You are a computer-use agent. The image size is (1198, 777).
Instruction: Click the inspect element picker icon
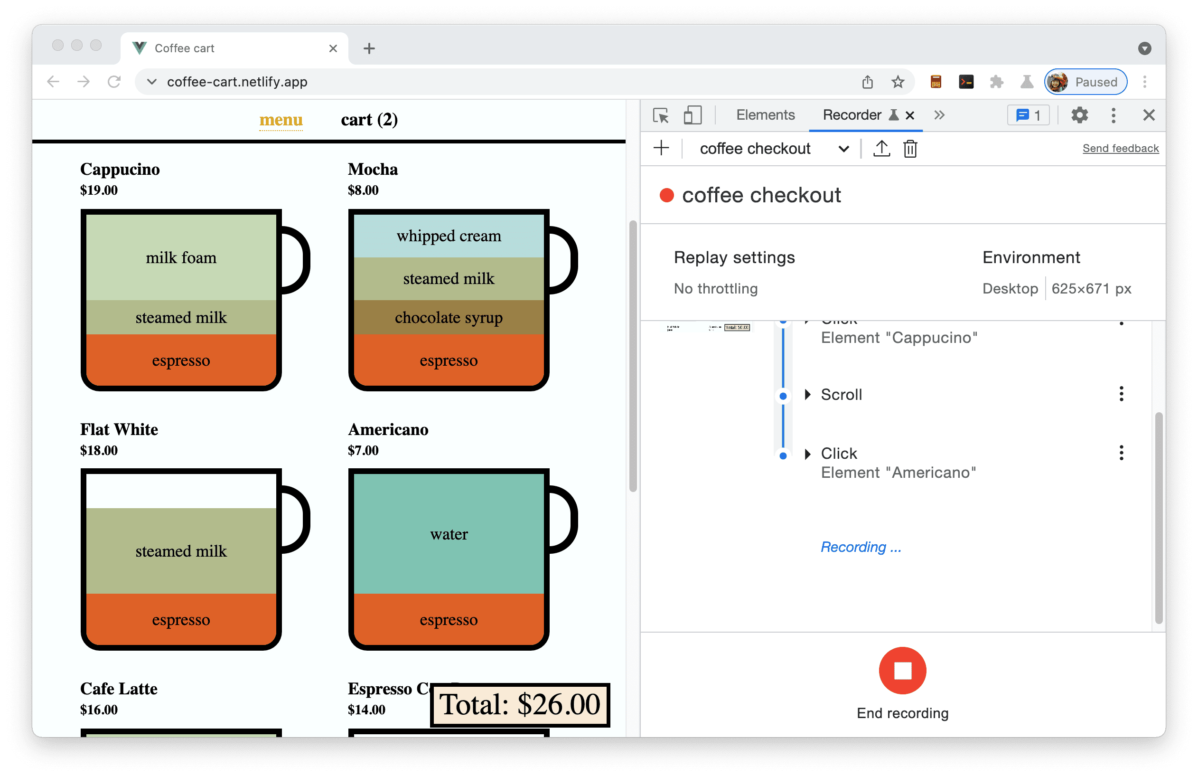[662, 116]
